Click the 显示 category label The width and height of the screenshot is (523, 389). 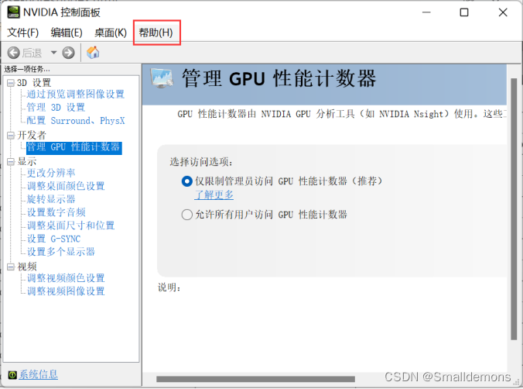26,162
